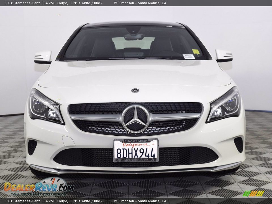Image resolution: width=272 pixels, height=204 pixels.
Task: Click the top caption "2018 Mercedes-Benz CLA 250 Coupe,"
Action: pyautogui.click(x=36, y=3)
